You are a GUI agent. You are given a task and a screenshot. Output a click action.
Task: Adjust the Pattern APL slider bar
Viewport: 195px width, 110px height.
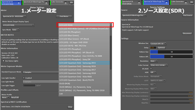click(172, 57)
